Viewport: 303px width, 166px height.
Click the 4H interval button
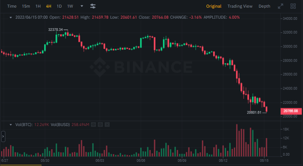49,6
